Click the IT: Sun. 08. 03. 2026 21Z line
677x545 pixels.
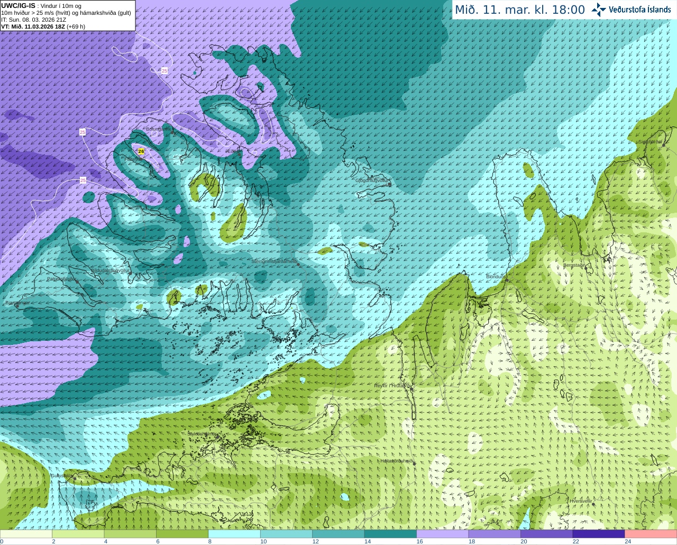point(34,20)
